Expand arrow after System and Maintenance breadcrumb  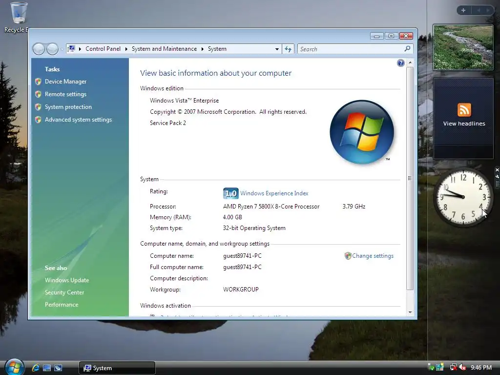click(203, 49)
